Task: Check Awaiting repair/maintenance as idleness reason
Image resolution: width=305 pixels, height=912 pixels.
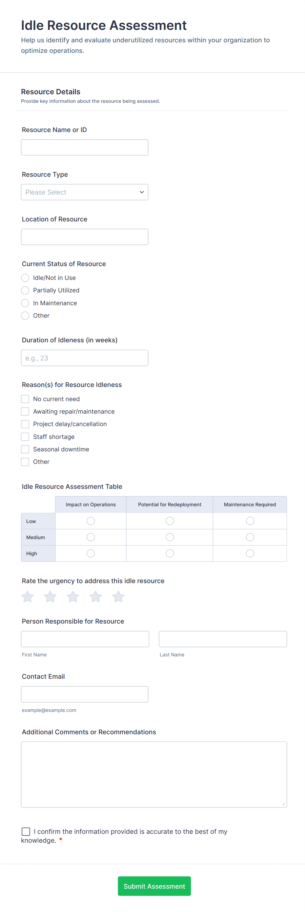Action: pos(25,411)
